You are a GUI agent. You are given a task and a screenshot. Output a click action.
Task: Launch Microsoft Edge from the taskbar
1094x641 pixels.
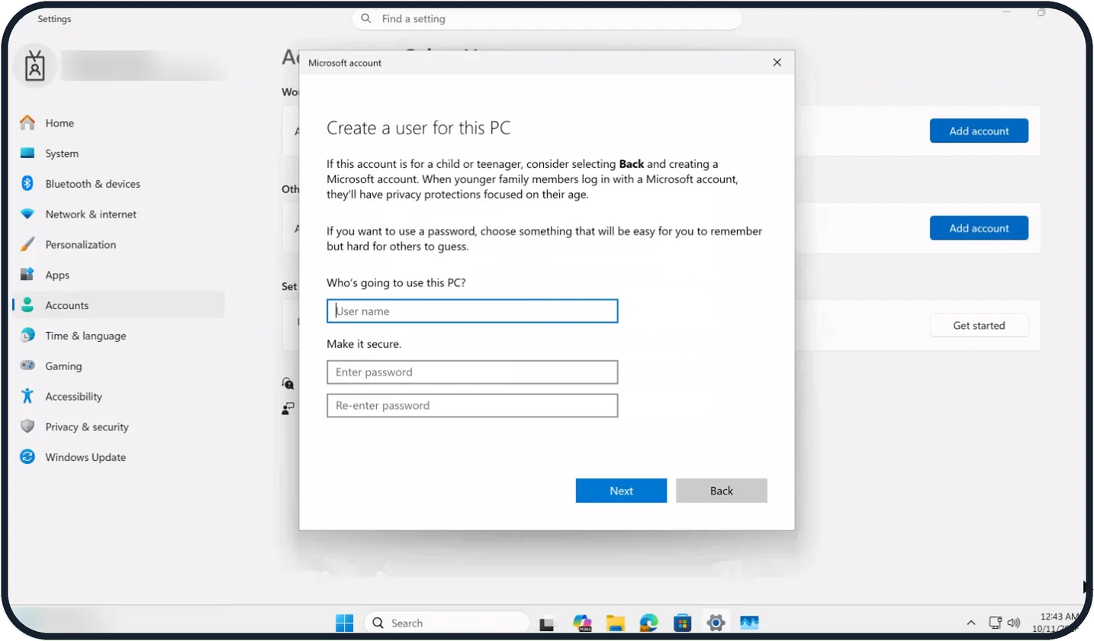pyautogui.click(x=648, y=623)
